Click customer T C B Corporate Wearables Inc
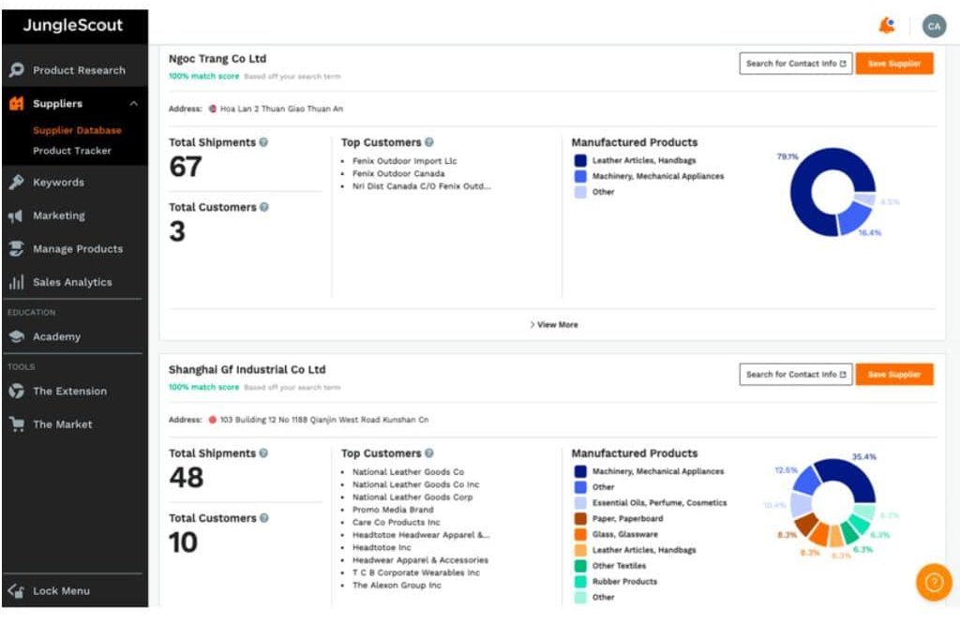 pyautogui.click(x=416, y=572)
